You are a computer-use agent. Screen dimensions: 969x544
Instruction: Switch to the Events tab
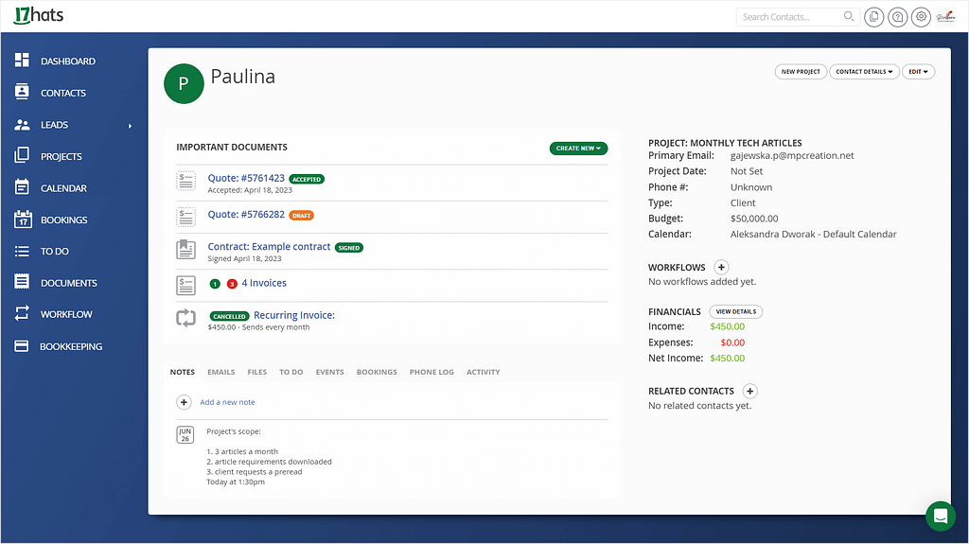pyautogui.click(x=330, y=372)
